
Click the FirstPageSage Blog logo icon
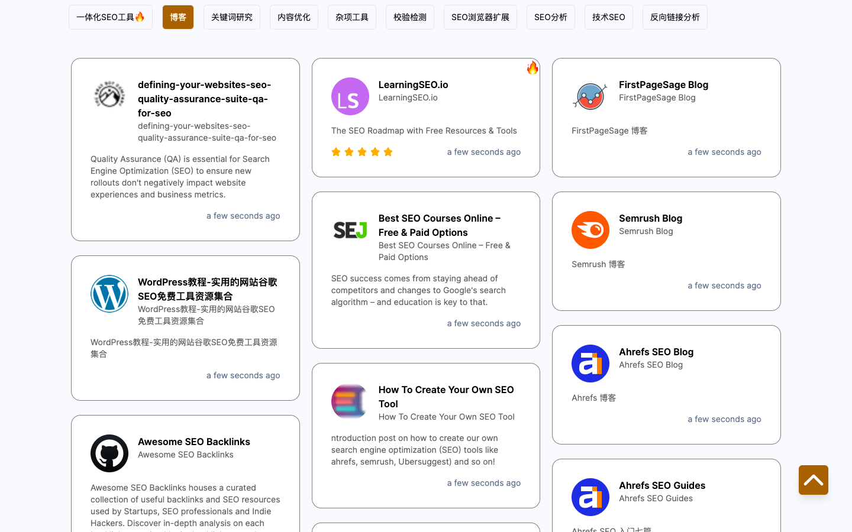[590, 96]
